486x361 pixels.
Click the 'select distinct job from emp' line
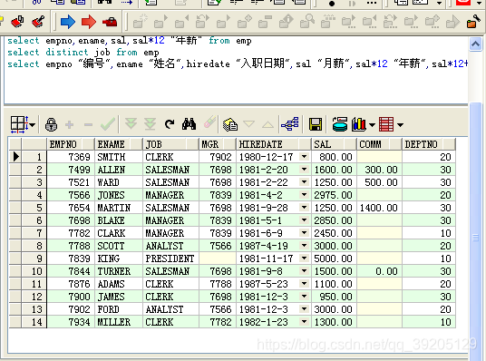[x=83, y=52]
